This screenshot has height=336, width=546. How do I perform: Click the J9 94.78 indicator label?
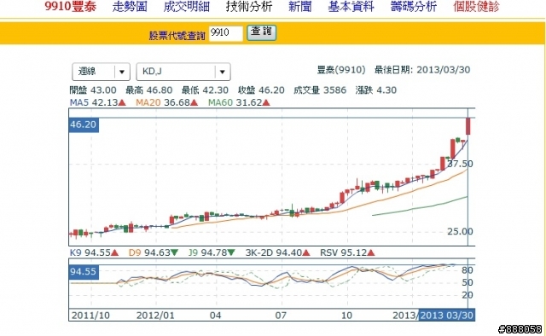point(212,252)
